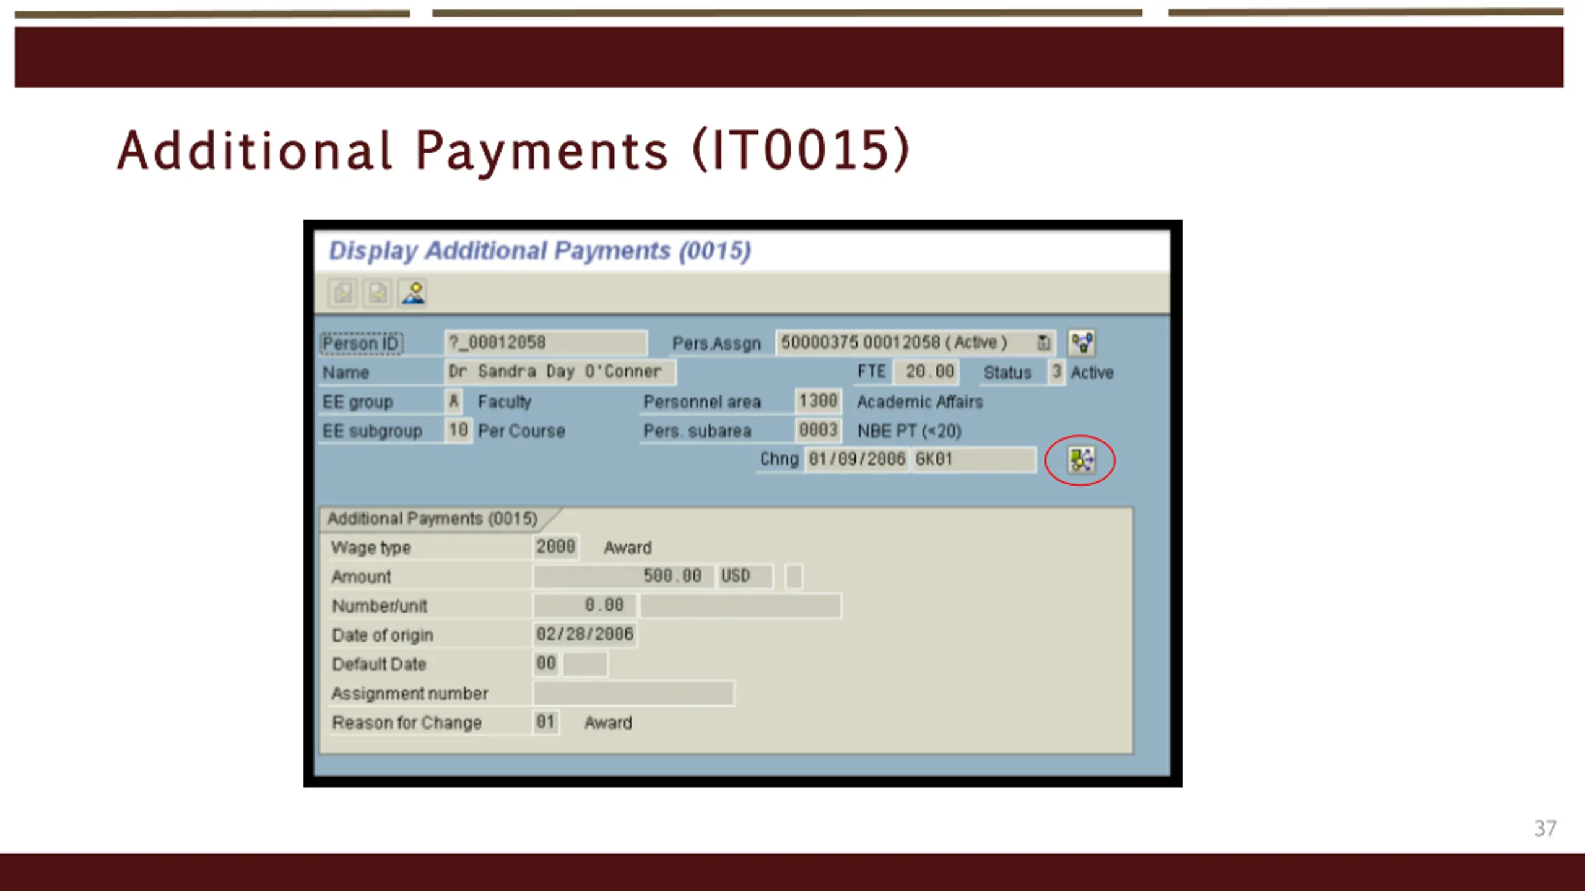Click the Faculty text
This screenshot has height=891, width=1585.
click(x=505, y=402)
